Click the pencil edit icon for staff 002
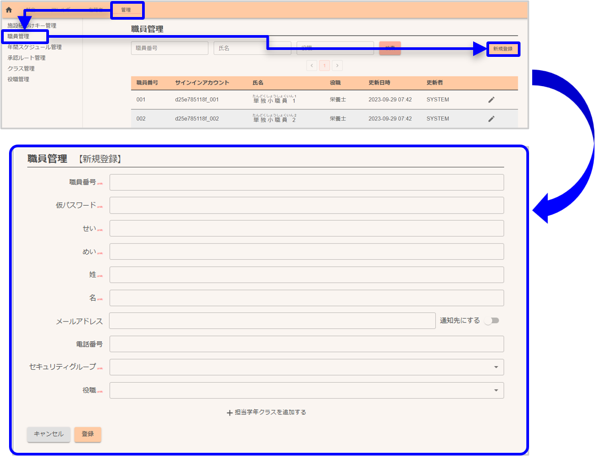 [491, 119]
